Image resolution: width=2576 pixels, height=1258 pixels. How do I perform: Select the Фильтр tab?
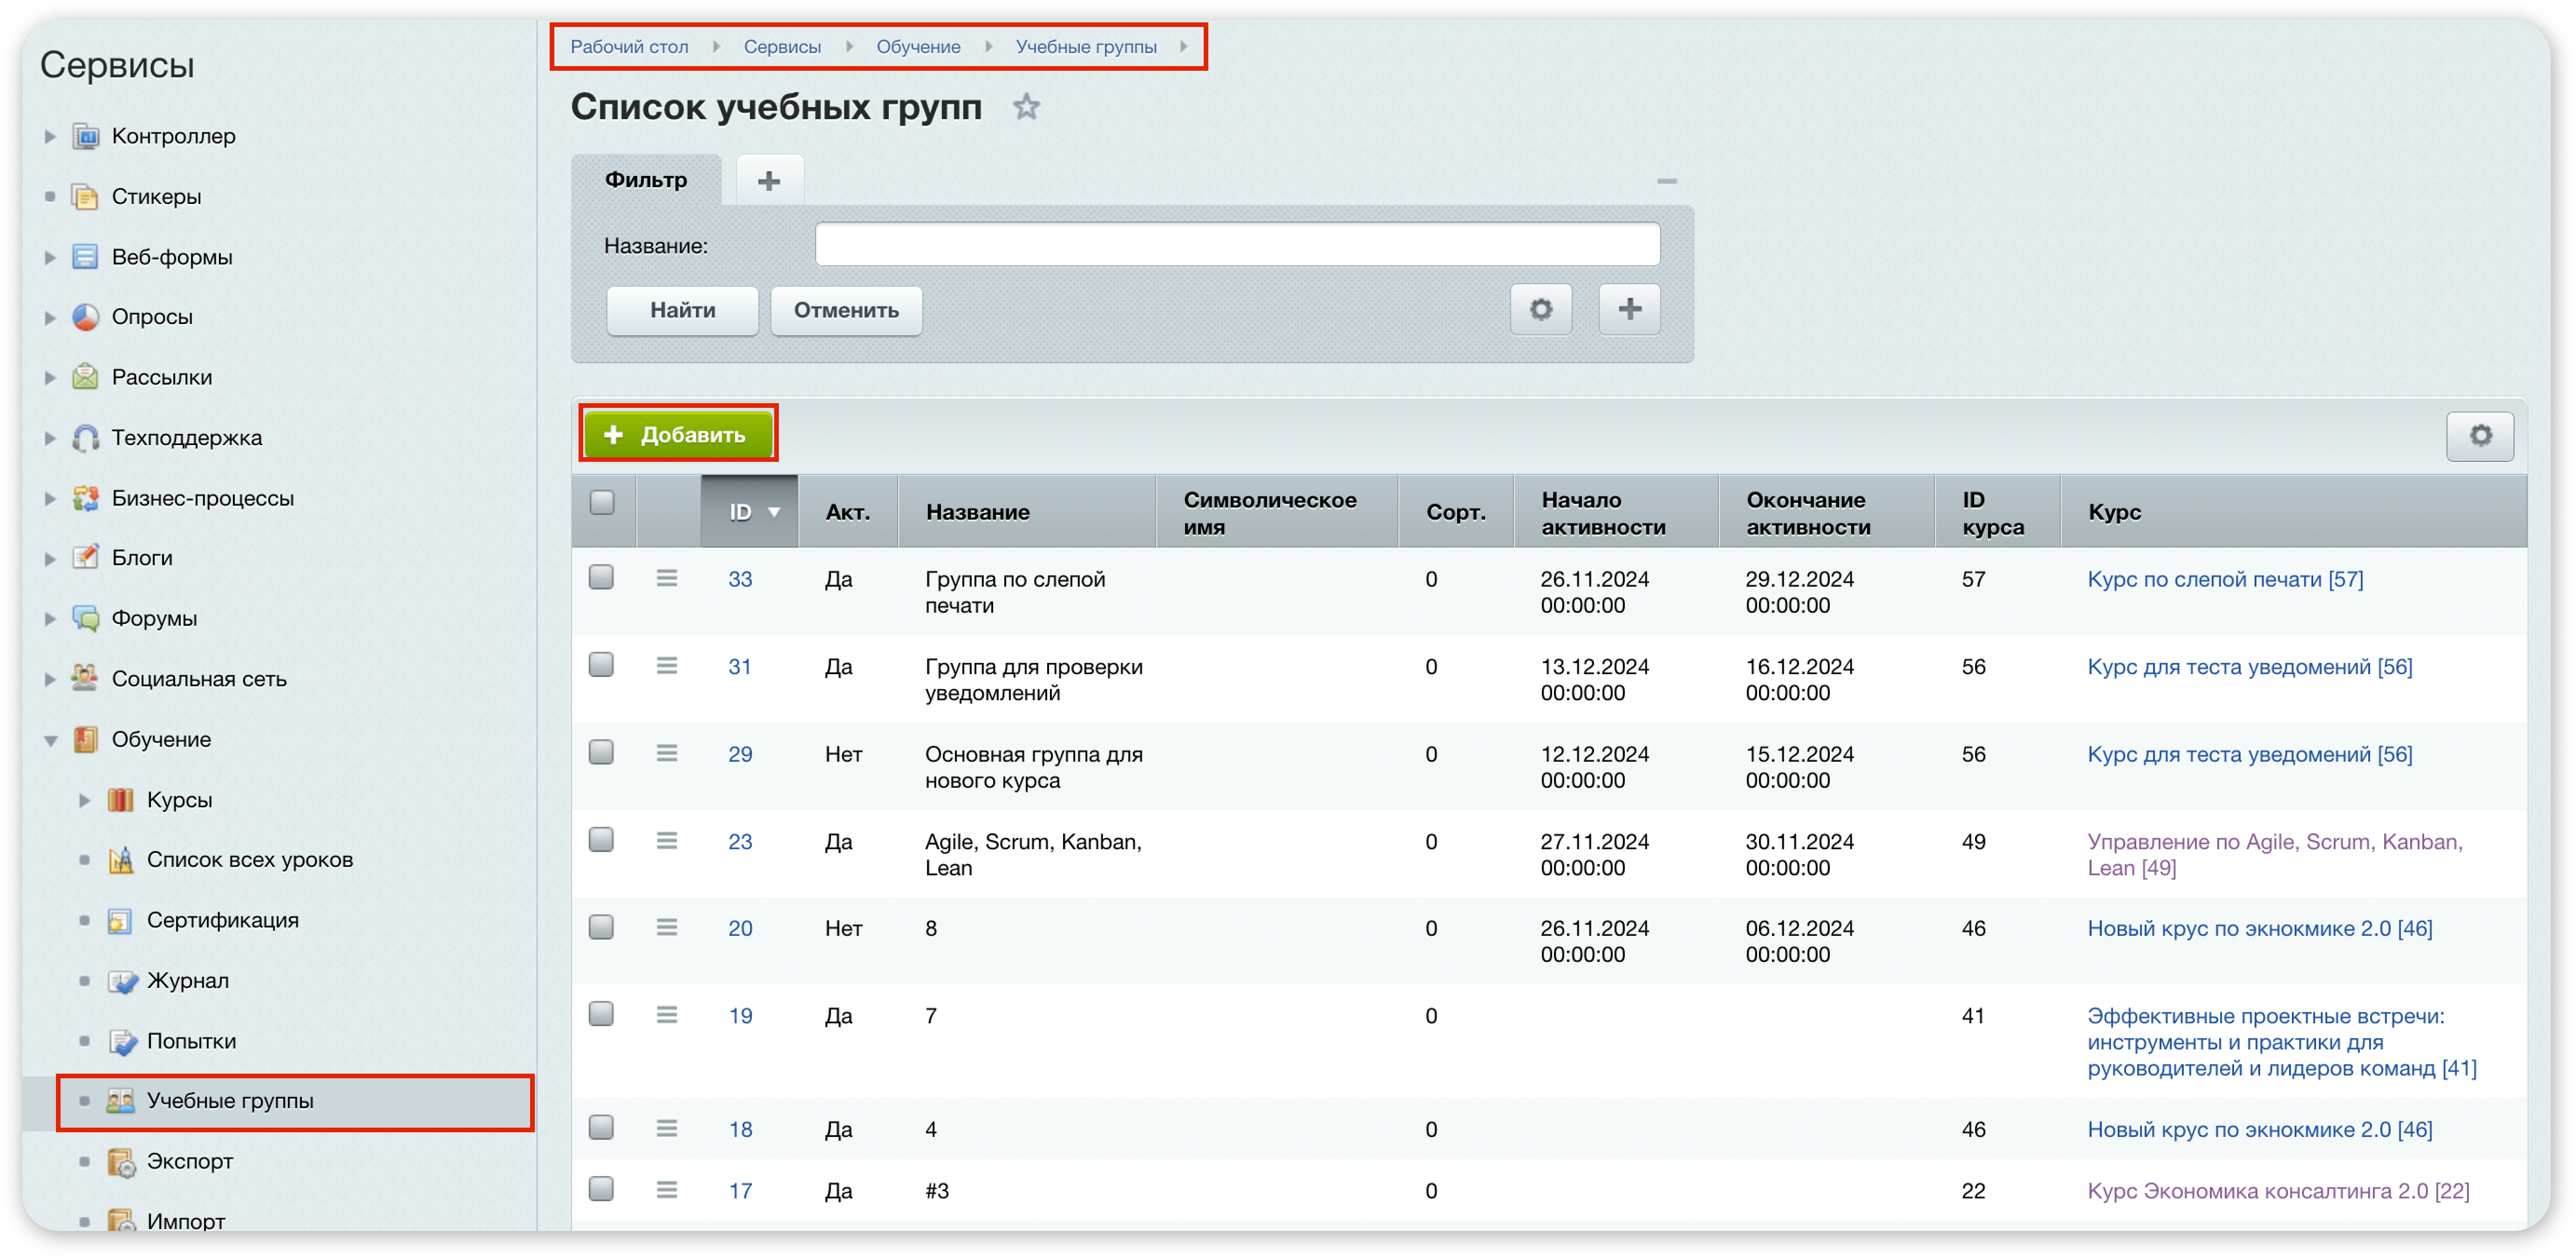[646, 180]
